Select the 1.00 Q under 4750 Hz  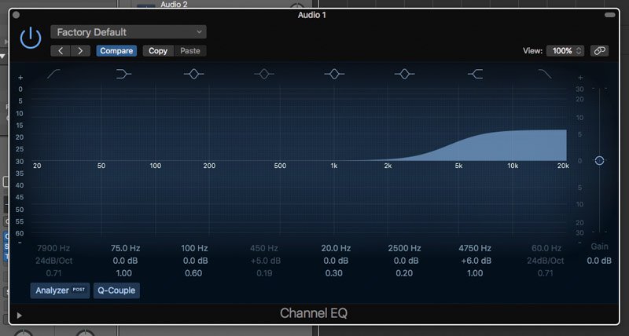475,273
